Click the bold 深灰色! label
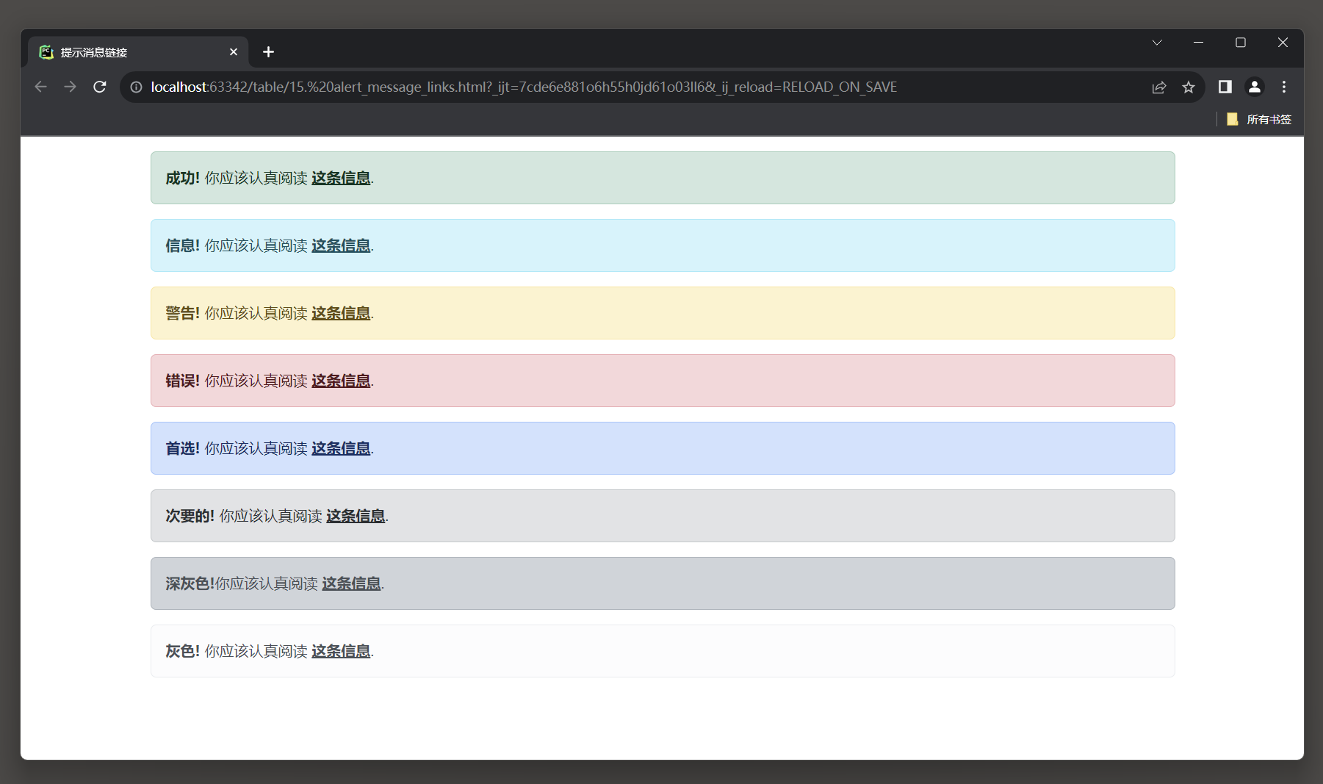 (190, 583)
